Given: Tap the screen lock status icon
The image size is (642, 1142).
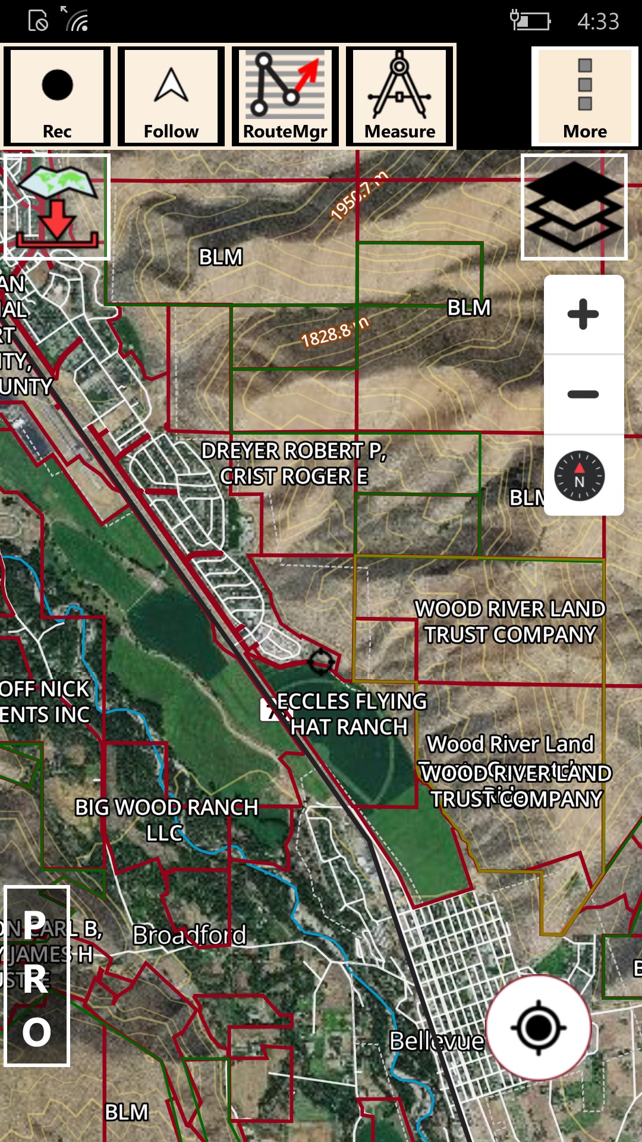Looking at the screenshot, I should point(39,20).
